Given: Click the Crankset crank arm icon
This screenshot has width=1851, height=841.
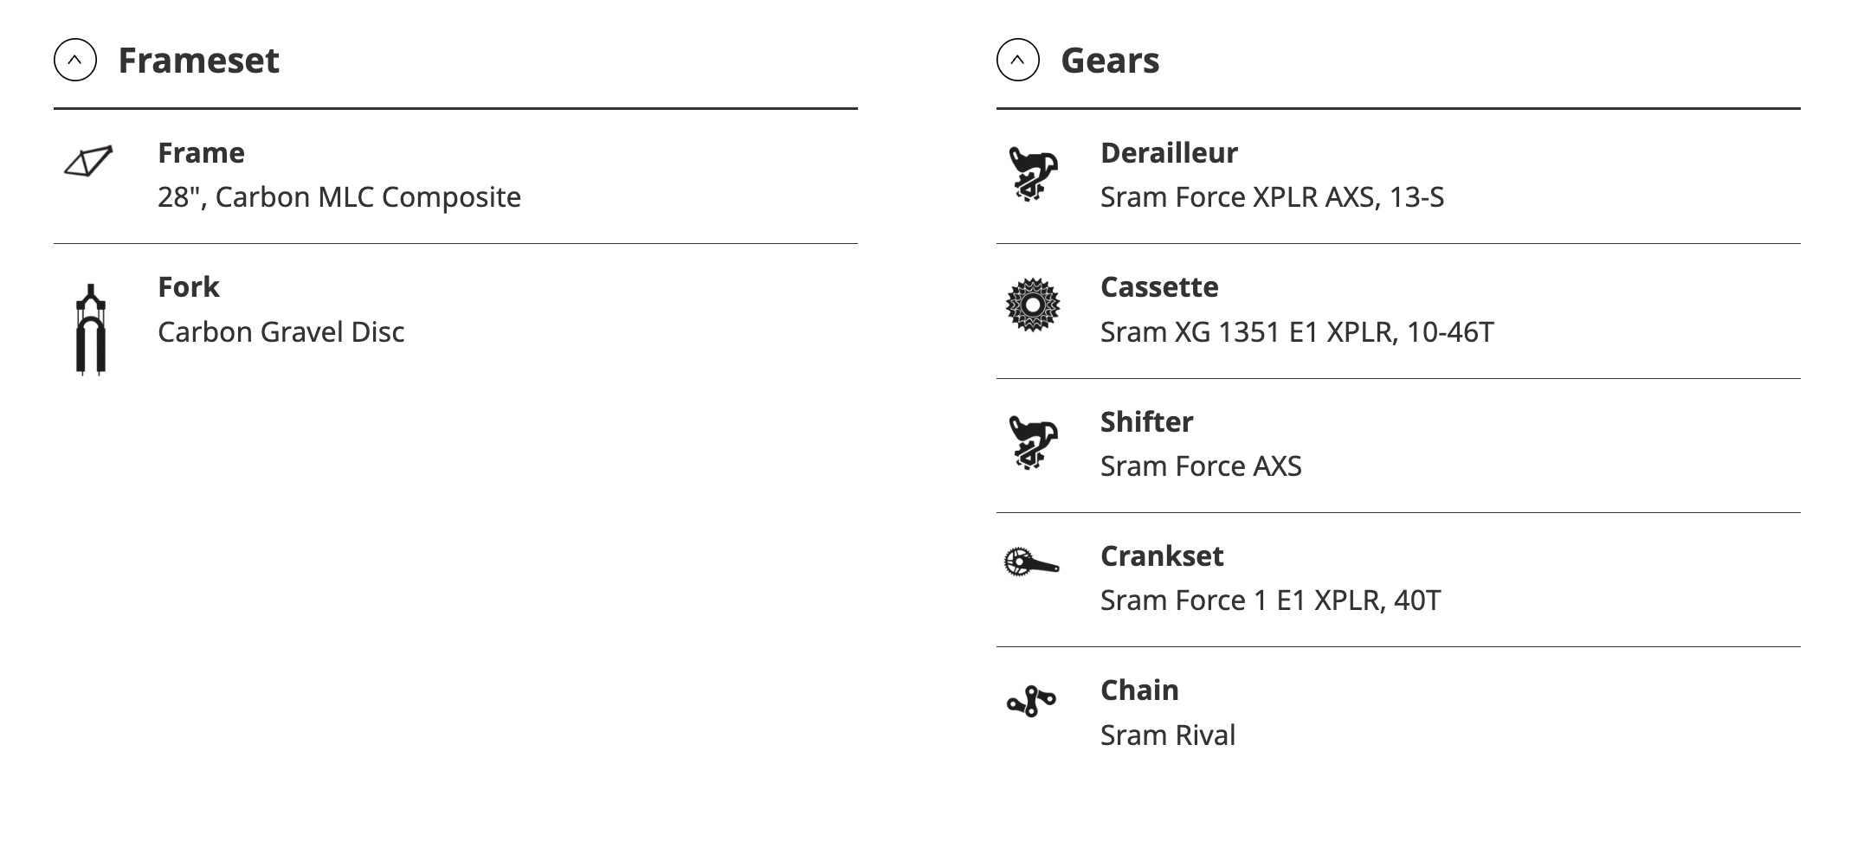Looking at the screenshot, I should click(x=1031, y=562).
